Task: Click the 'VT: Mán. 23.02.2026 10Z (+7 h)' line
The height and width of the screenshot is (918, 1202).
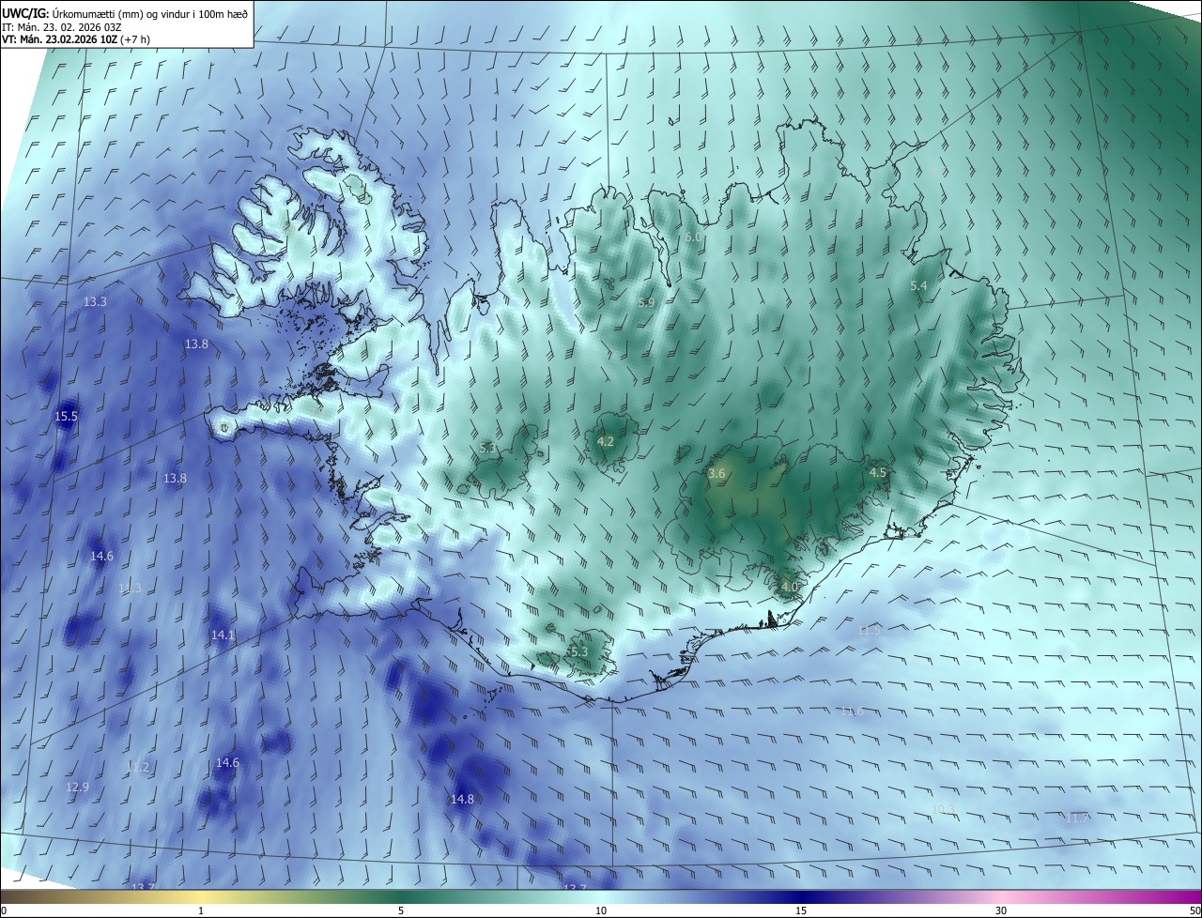Action: 77,39
